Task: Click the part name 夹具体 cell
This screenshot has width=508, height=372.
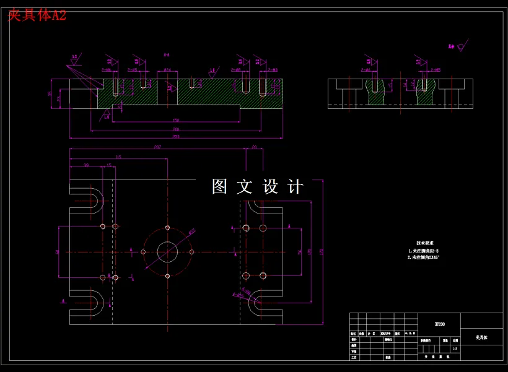Action: click(483, 337)
